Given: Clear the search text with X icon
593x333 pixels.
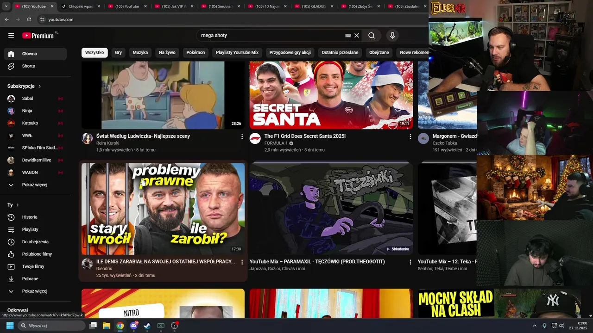Looking at the screenshot, I should point(357,36).
